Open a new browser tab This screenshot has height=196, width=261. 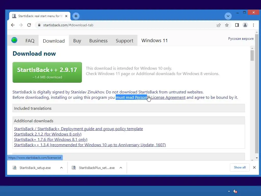(76, 16)
